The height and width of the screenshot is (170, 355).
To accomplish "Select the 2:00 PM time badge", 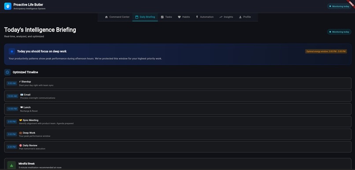I will pos(11,122).
